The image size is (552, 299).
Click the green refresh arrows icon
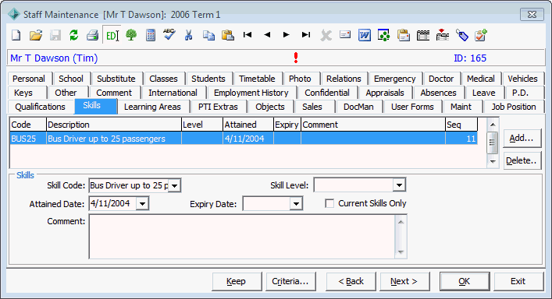(x=73, y=35)
